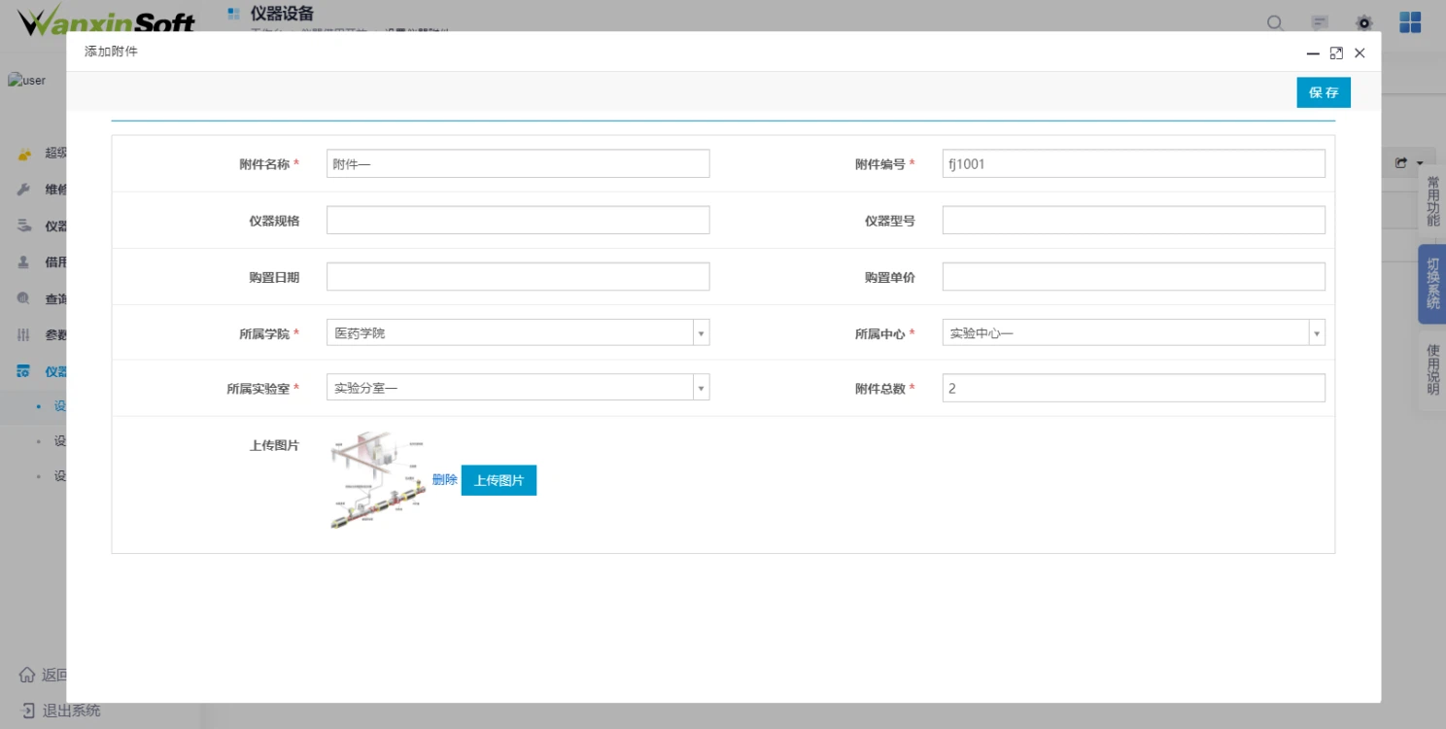Open the 使用说明 side tab

pos(1432,369)
